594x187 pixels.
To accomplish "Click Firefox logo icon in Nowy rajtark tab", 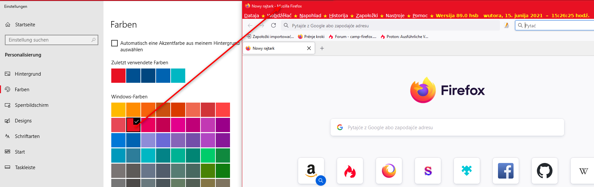I will (x=248, y=48).
